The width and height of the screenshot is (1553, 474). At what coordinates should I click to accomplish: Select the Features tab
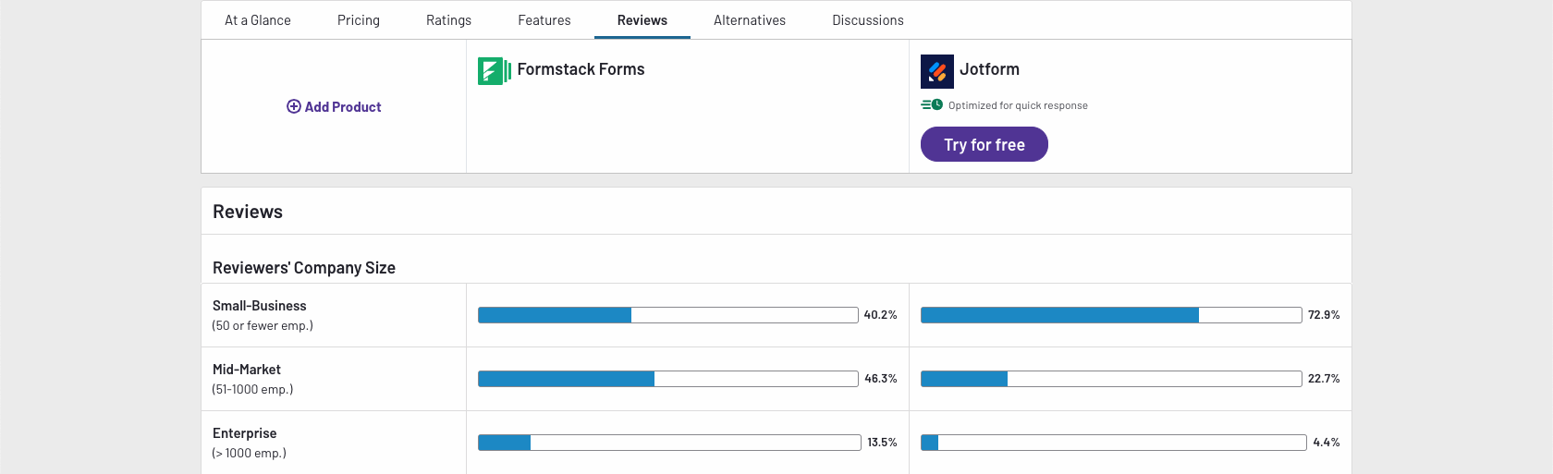click(544, 20)
